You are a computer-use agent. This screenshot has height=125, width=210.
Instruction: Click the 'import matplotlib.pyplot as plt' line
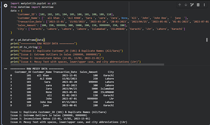coord(33,3)
